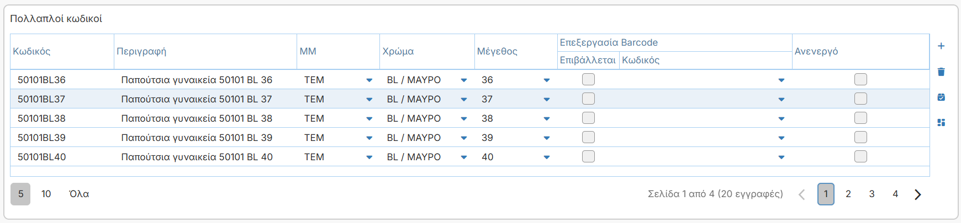Add a new row with plus icon

coord(941,46)
